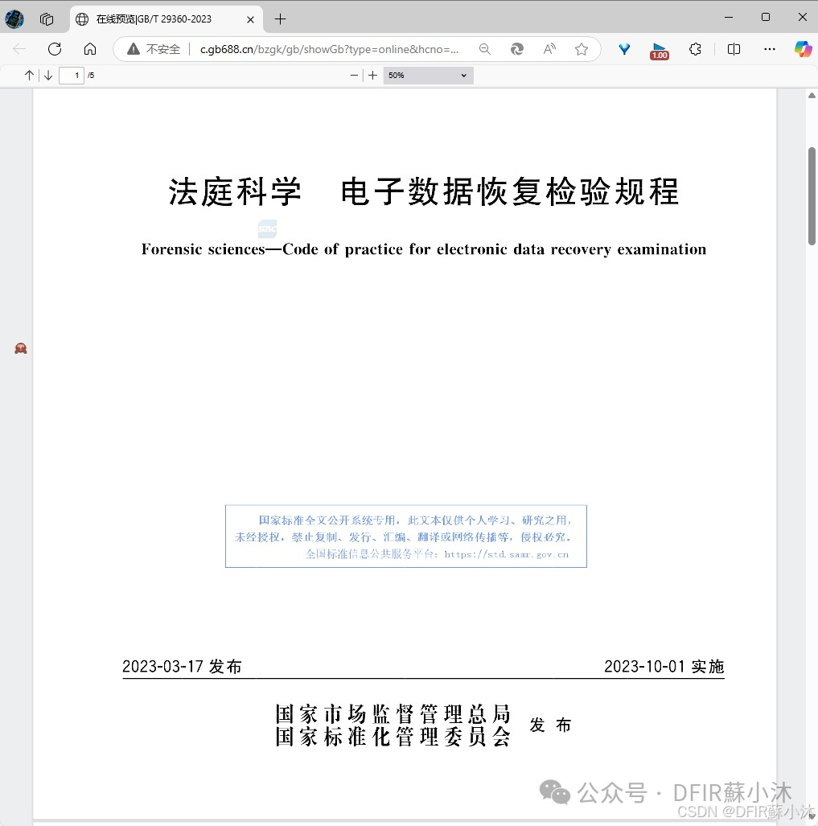Open a new browser tab
818x826 pixels.
(280, 19)
